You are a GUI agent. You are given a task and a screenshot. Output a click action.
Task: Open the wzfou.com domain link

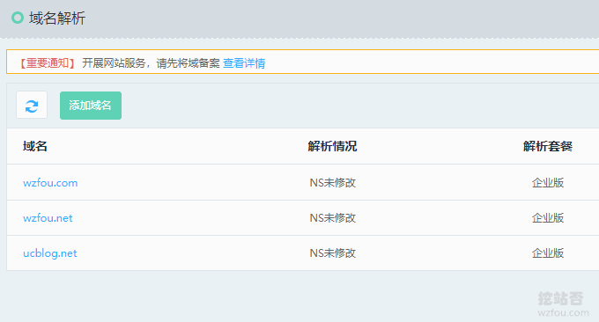click(50, 183)
